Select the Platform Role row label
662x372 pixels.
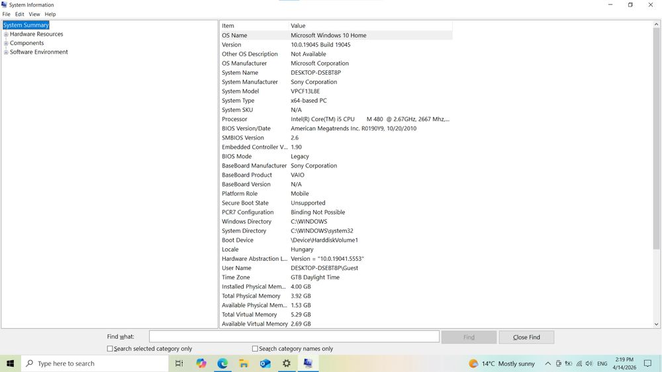click(x=240, y=193)
